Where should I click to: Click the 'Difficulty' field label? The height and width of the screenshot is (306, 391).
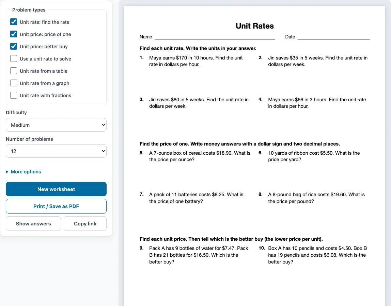16,113
